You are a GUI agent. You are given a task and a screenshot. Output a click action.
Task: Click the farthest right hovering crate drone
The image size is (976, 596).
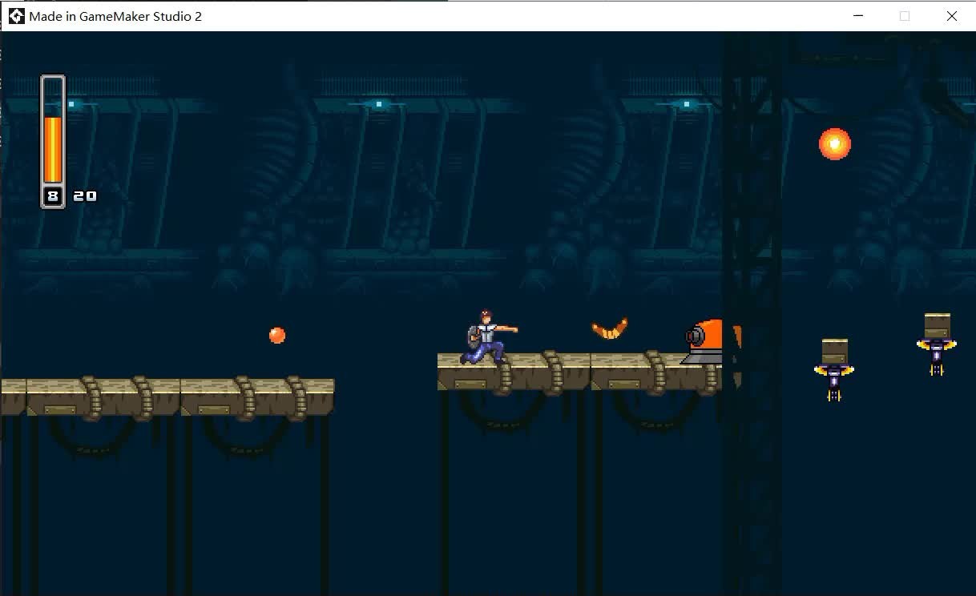[937, 342]
